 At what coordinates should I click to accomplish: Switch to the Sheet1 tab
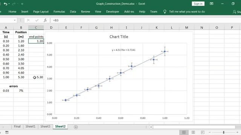point(30,126)
